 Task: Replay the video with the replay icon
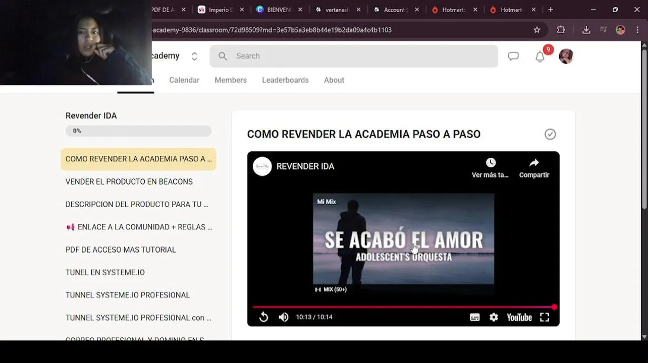pyautogui.click(x=263, y=317)
